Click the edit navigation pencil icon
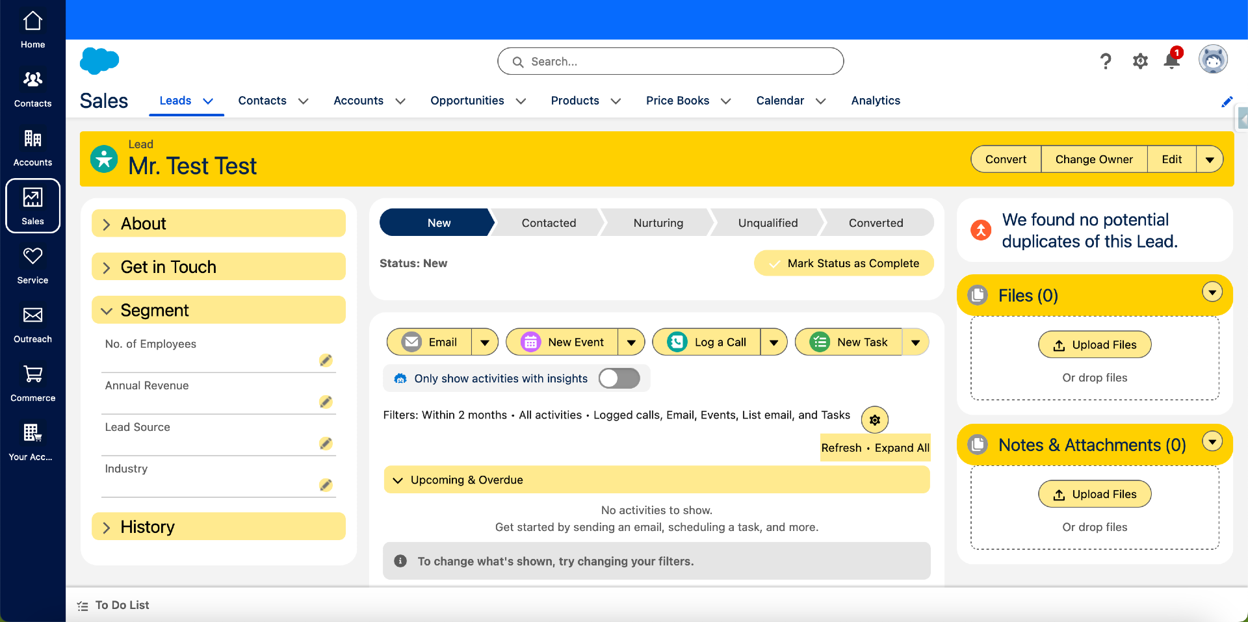 (x=1227, y=101)
